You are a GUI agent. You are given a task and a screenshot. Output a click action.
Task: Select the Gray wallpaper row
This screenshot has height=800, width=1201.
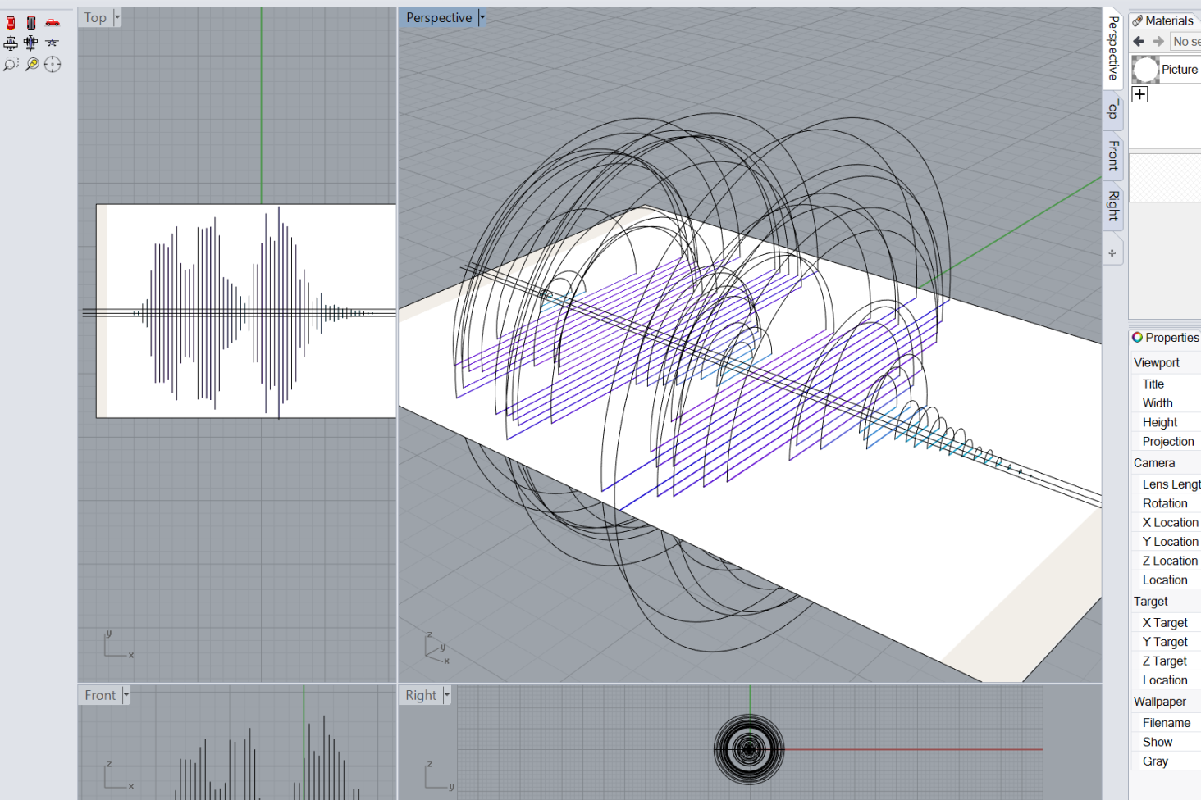[x=1165, y=761]
